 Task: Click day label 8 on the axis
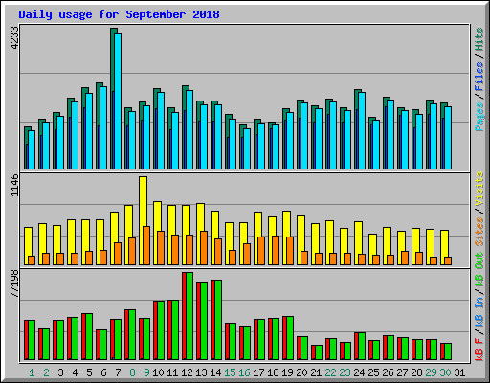132,372
